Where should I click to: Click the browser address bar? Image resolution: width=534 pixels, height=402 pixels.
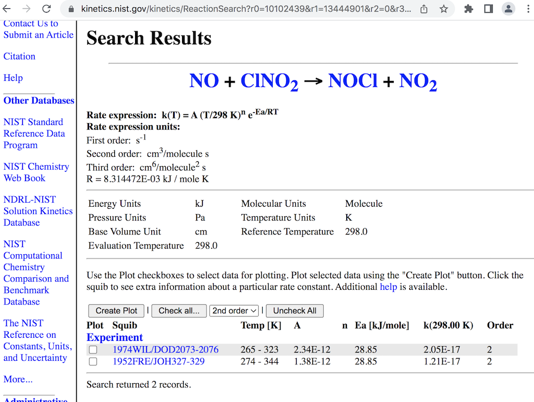[245, 9]
